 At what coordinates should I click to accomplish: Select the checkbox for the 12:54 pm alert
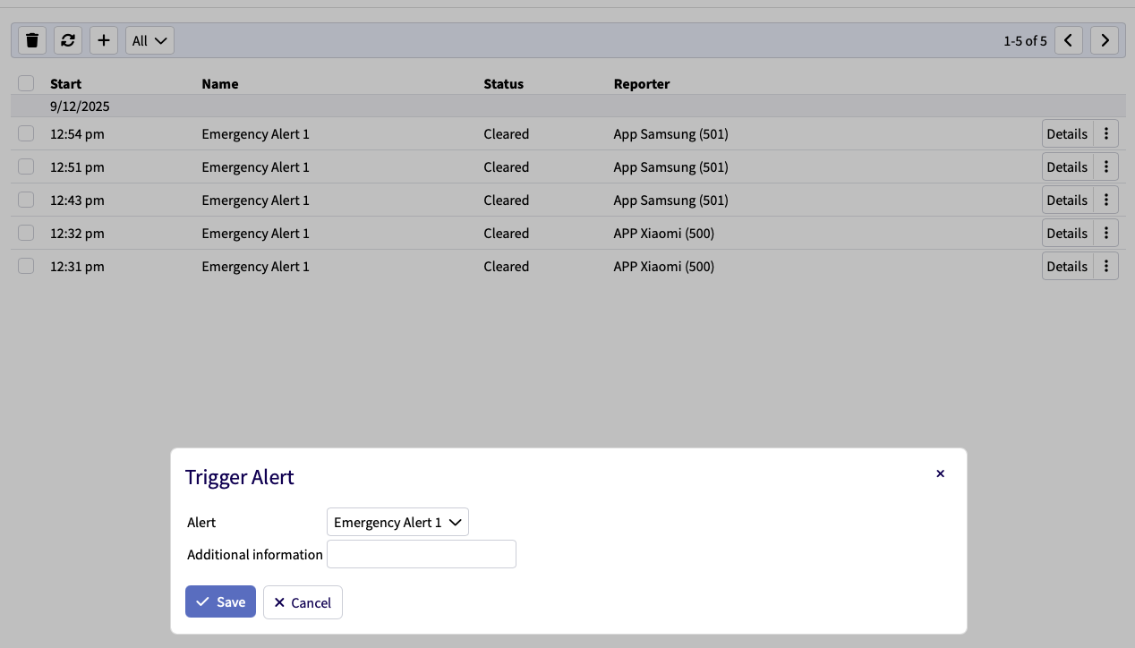pos(25,132)
